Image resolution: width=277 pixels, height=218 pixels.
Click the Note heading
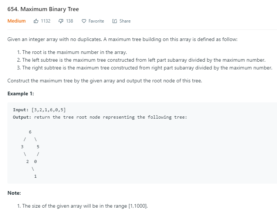[x=14, y=193]
